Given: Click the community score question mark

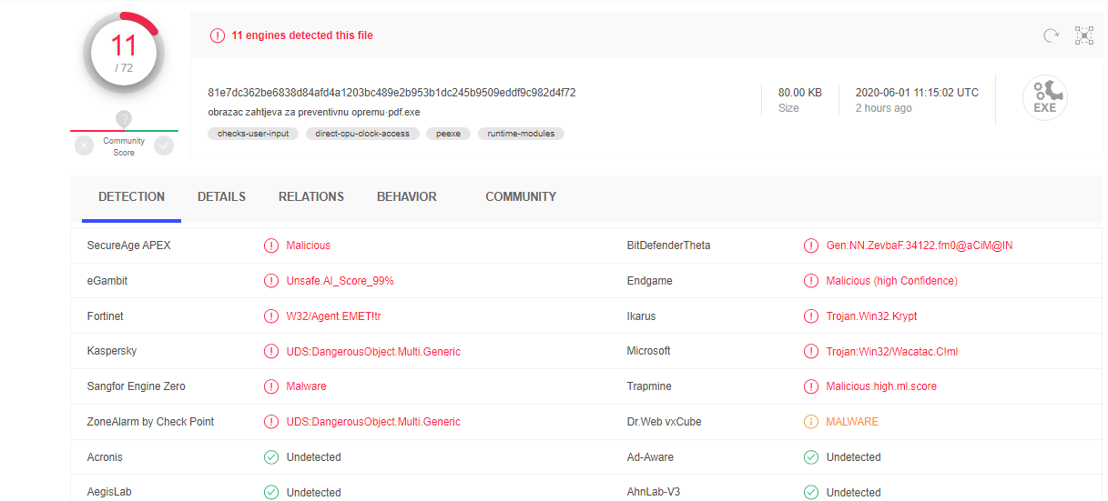Looking at the screenshot, I should (124, 119).
